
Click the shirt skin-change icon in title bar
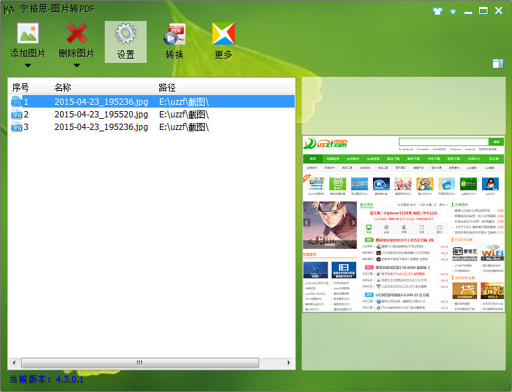point(438,11)
